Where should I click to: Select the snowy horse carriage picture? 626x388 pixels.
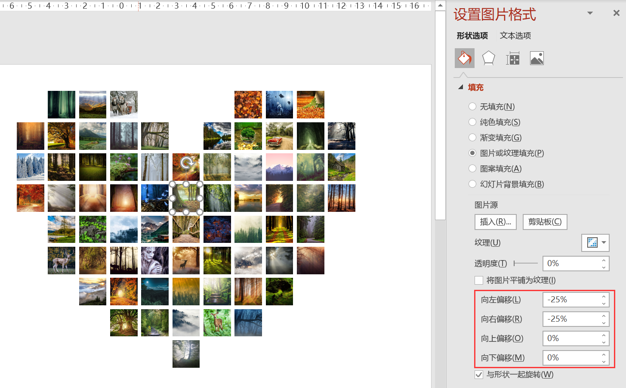tap(124, 105)
